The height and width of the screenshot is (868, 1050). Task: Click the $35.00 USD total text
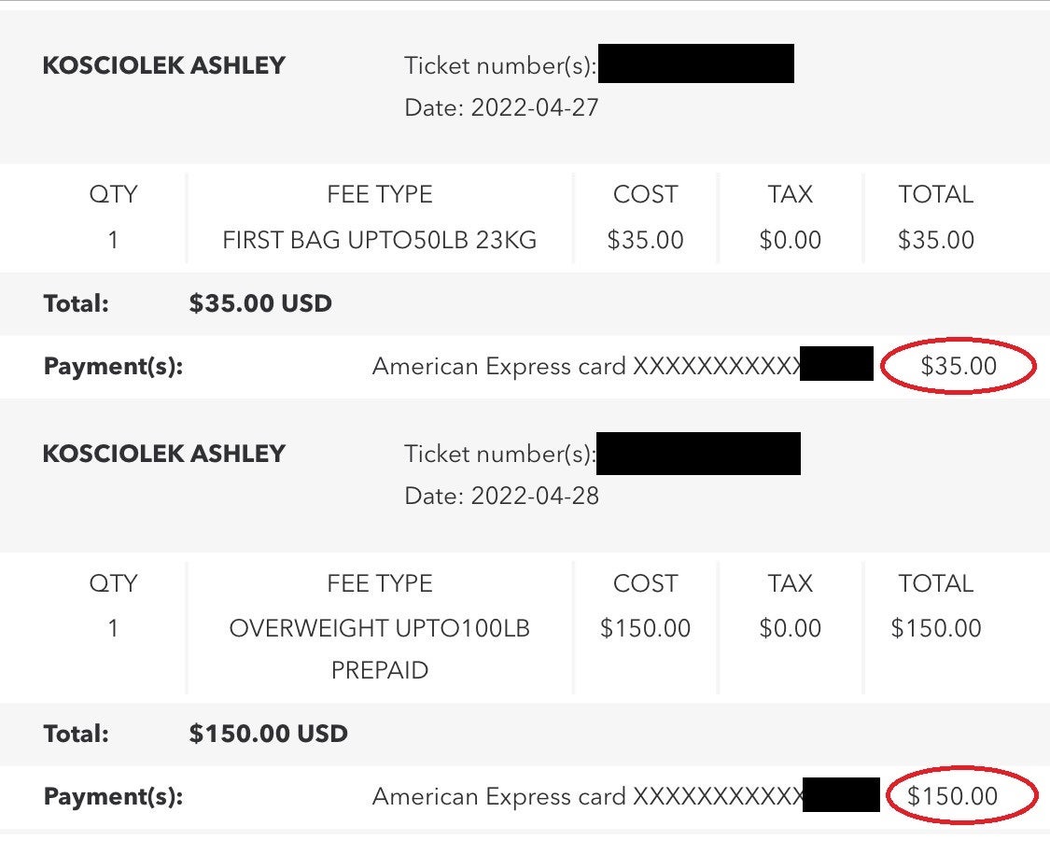(x=260, y=303)
